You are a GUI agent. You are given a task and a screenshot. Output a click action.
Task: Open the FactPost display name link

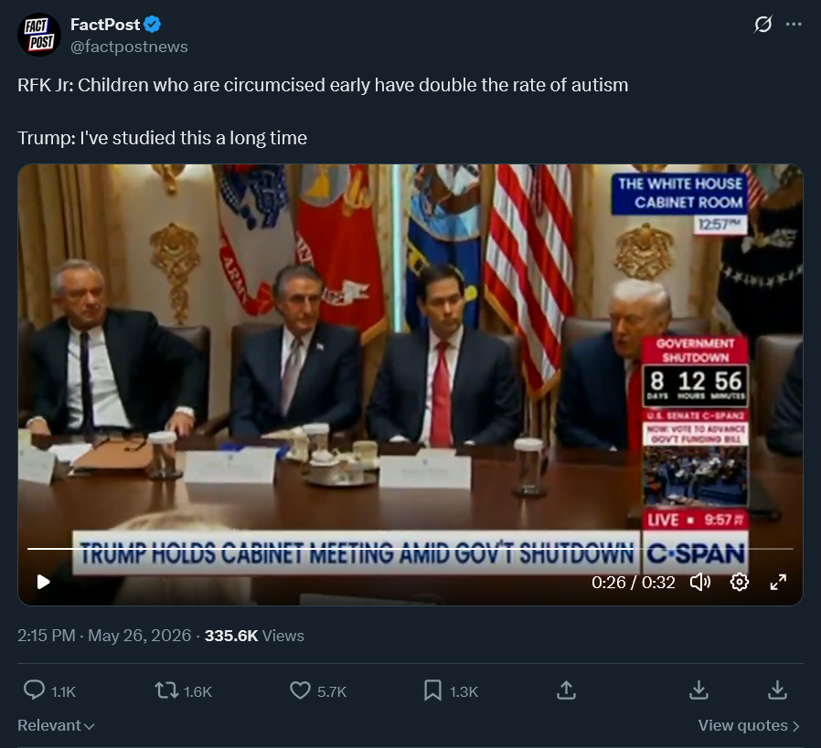[105, 24]
